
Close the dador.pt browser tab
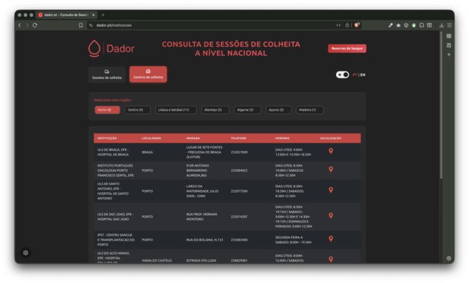pos(93,15)
